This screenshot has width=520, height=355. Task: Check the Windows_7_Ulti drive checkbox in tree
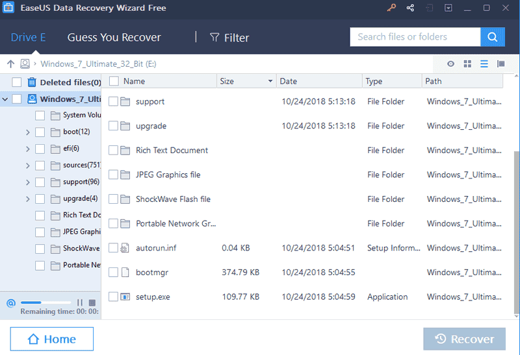click(x=17, y=99)
